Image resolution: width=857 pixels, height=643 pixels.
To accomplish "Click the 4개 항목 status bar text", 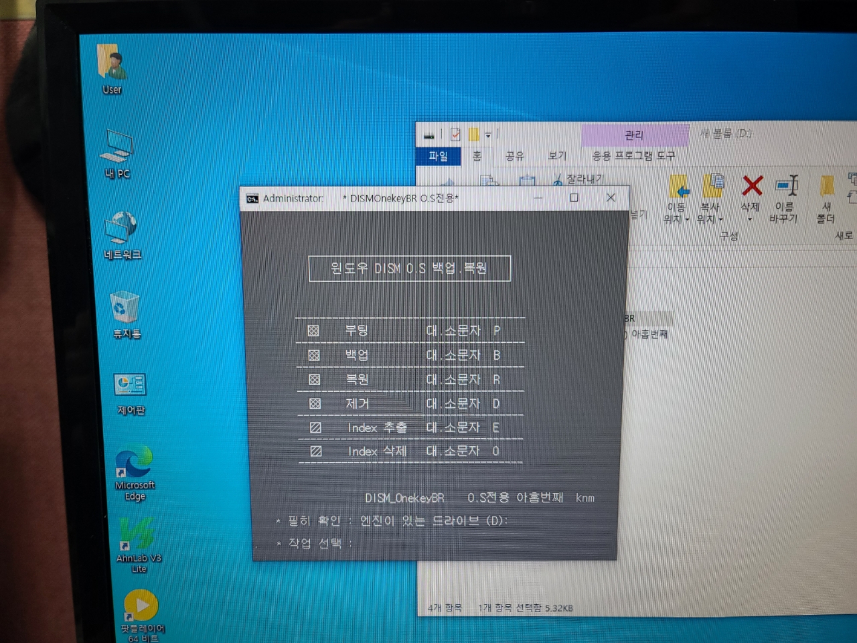I will coord(445,608).
